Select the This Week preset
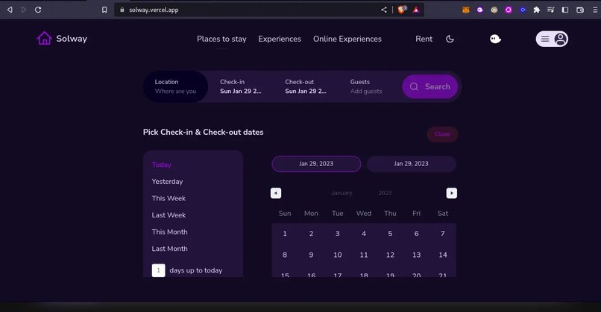Screen dimensions: 601x312 point(169,198)
